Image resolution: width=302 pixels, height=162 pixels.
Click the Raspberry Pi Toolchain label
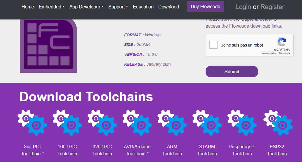242,150
